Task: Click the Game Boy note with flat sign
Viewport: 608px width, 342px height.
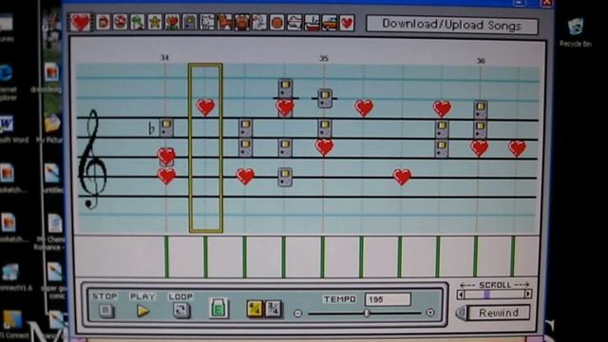Action: click(166, 128)
